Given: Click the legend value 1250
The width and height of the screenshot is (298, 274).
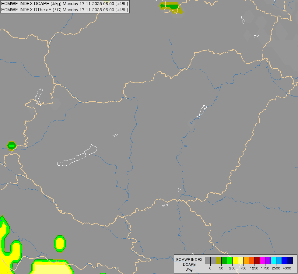Looking at the screenshot, I should click(254, 268).
